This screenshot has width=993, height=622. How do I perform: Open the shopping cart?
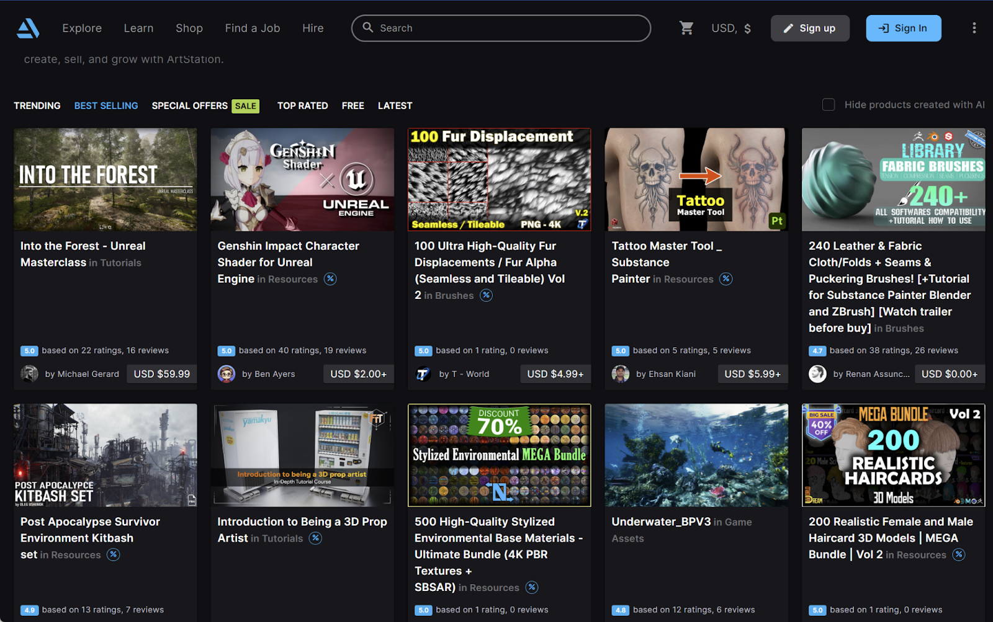[686, 28]
